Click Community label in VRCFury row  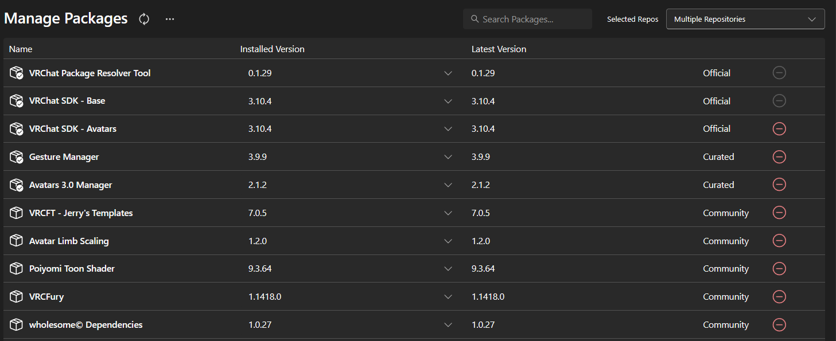(x=726, y=297)
